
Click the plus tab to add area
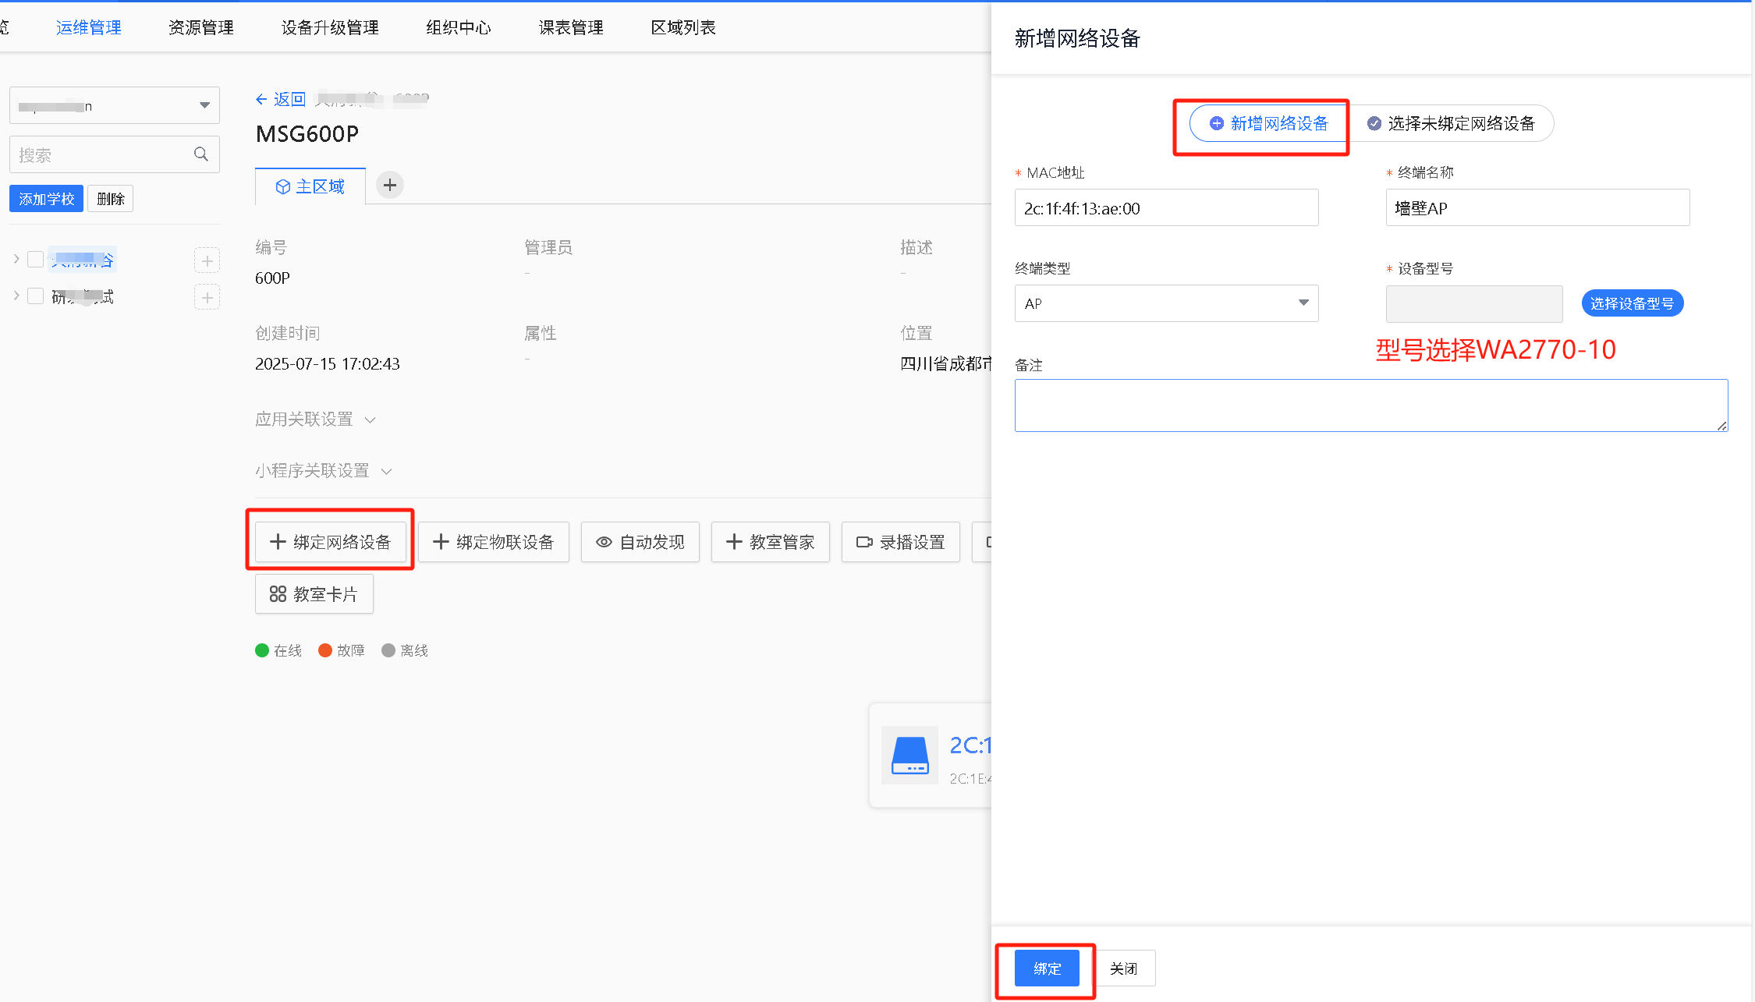(x=390, y=186)
